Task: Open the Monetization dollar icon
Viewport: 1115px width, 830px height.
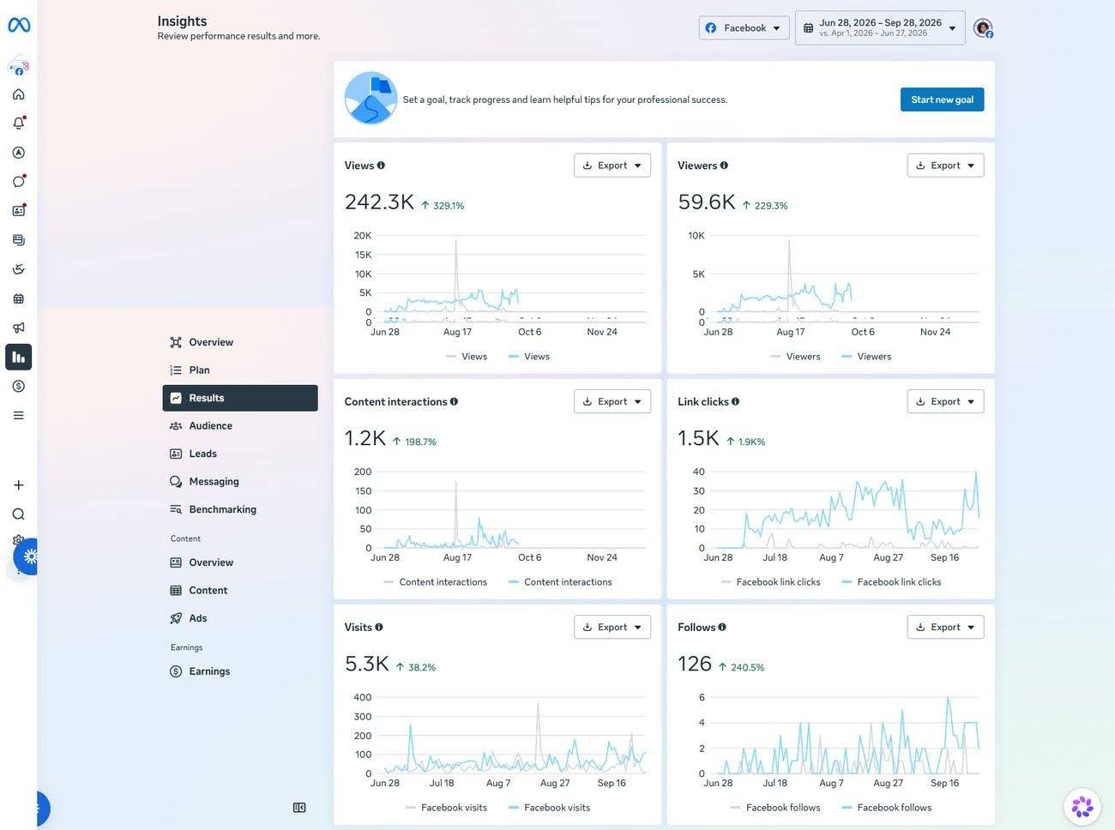Action: click(x=19, y=386)
